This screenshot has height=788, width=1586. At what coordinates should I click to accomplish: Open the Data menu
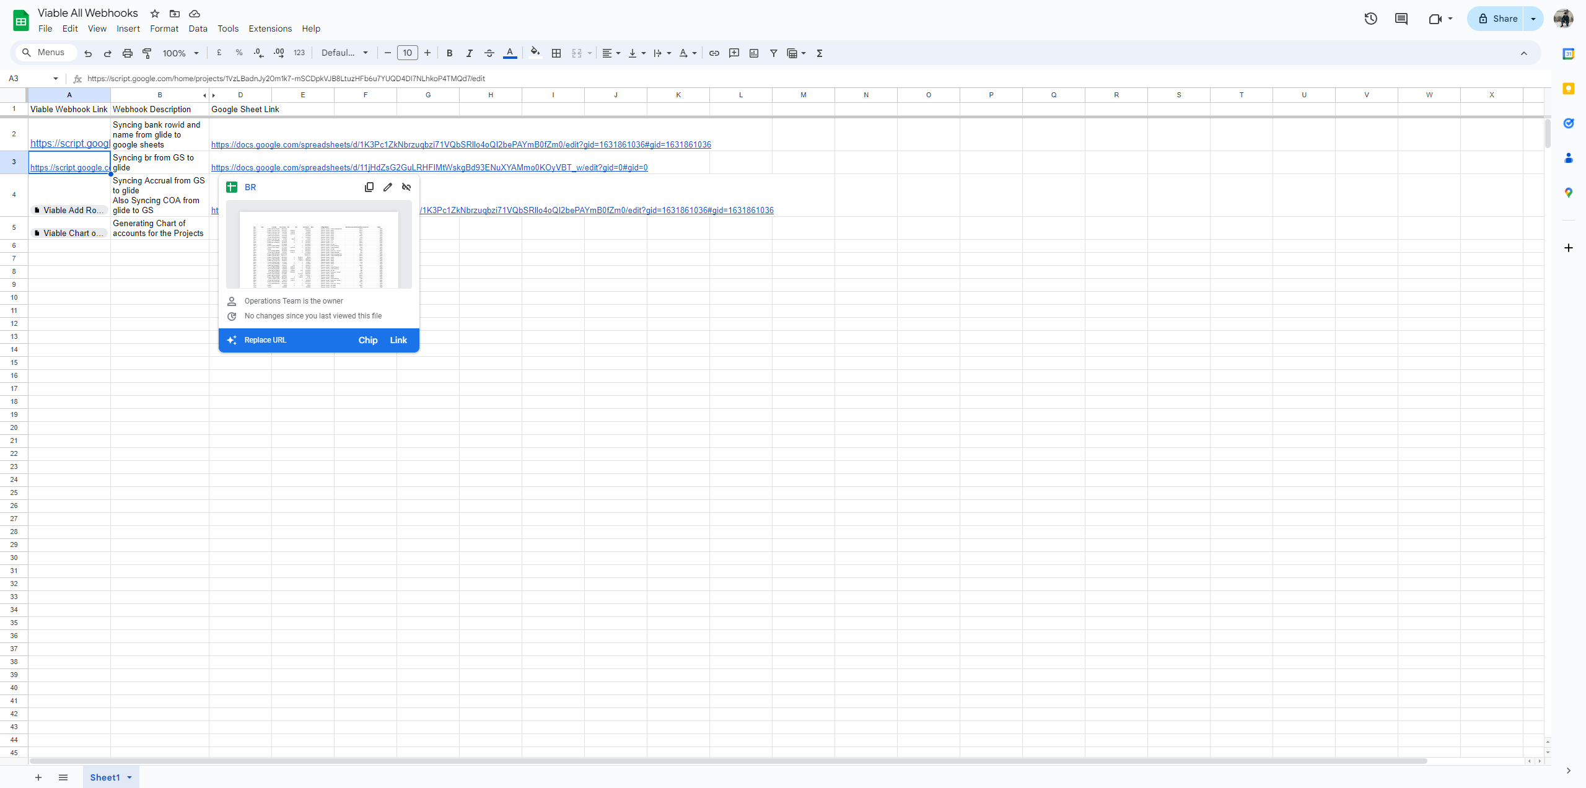pyautogui.click(x=198, y=28)
